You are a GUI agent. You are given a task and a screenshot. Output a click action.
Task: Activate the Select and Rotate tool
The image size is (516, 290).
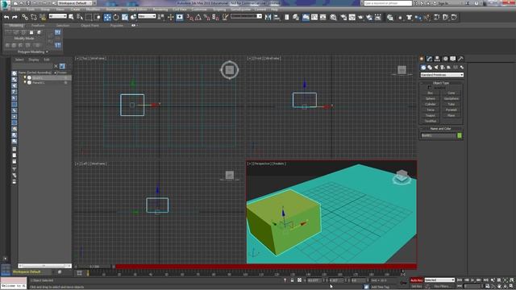(x=116, y=17)
